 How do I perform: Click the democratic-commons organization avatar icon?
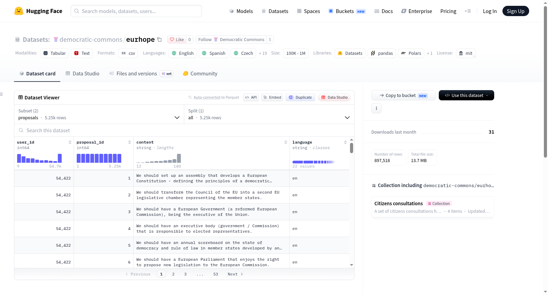pyautogui.click(x=56, y=39)
